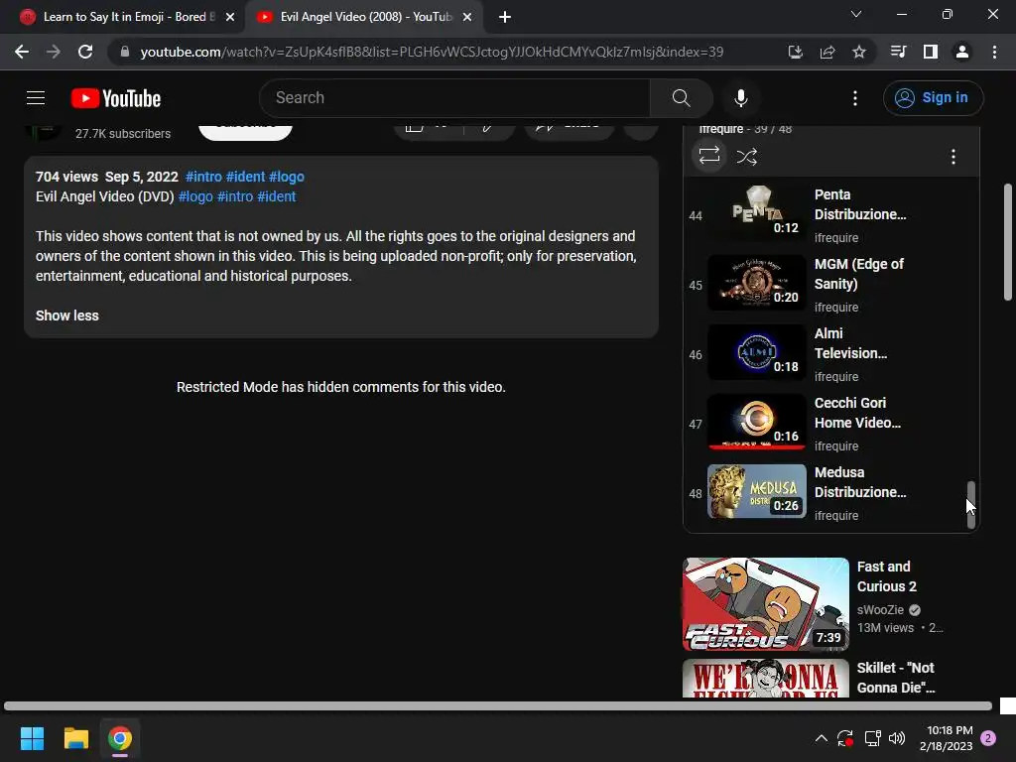Screen dimensions: 1016x762
Task: Click the Sign in button
Action: pyautogui.click(x=933, y=98)
